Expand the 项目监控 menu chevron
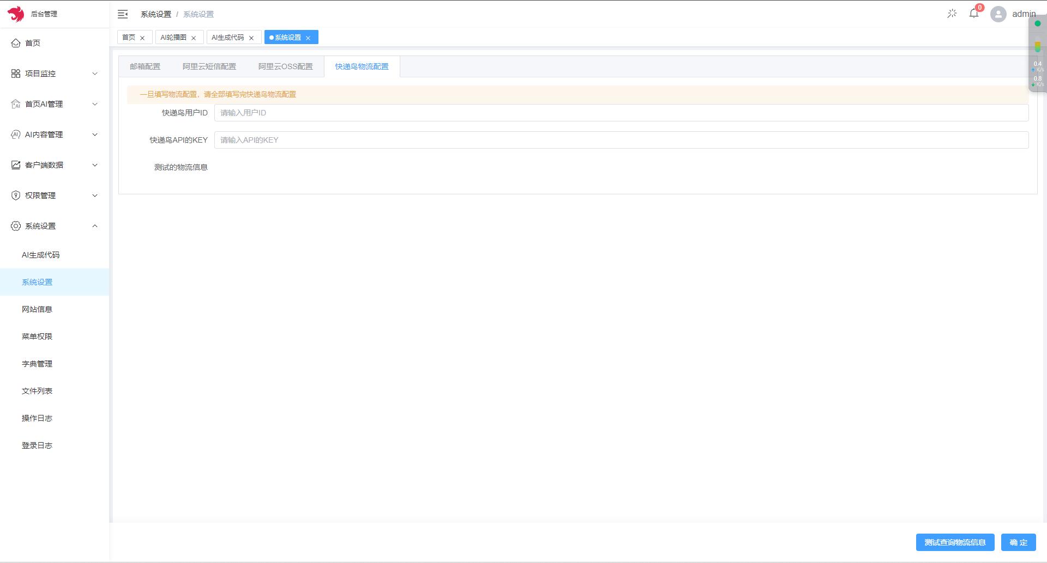The image size is (1047, 563). tap(95, 74)
